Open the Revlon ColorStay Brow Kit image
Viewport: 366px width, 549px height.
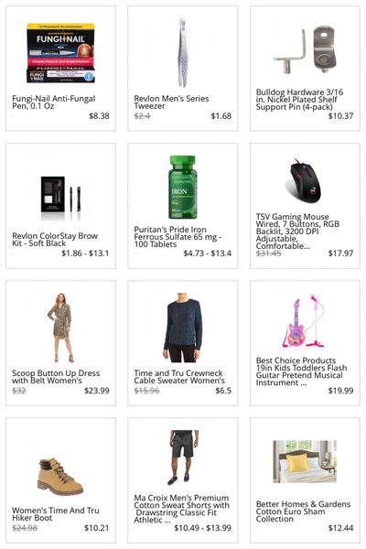pos(60,194)
